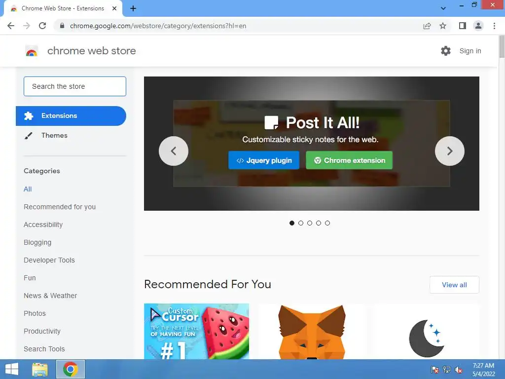505x379 pixels.
Task: Click the browser forward arrow
Action: point(27,26)
